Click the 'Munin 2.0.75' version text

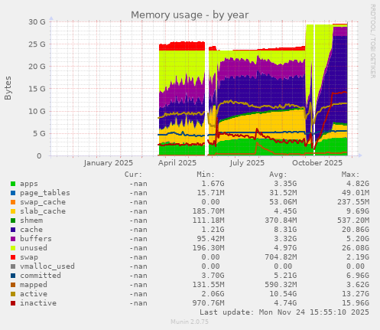click(x=190, y=322)
